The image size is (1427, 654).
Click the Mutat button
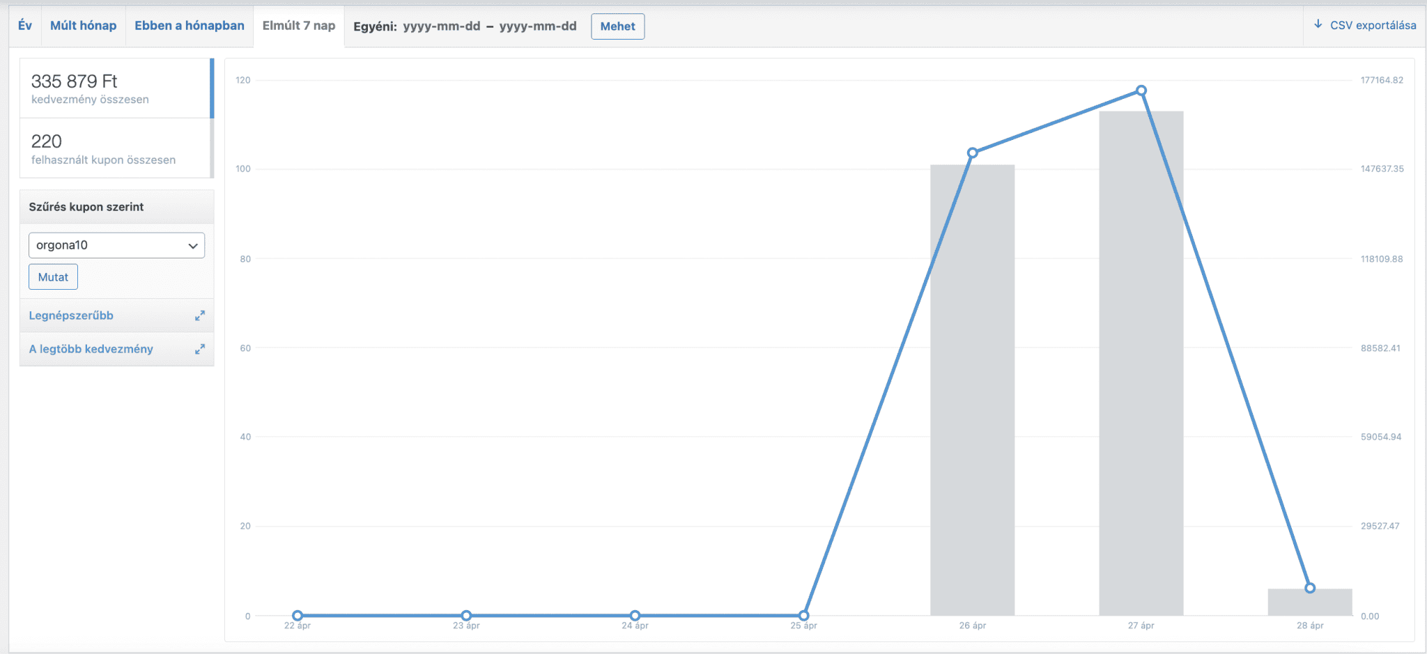(x=52, y=277)
